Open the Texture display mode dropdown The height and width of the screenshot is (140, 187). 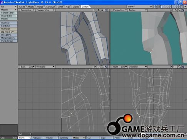click(x=138, y=10)
